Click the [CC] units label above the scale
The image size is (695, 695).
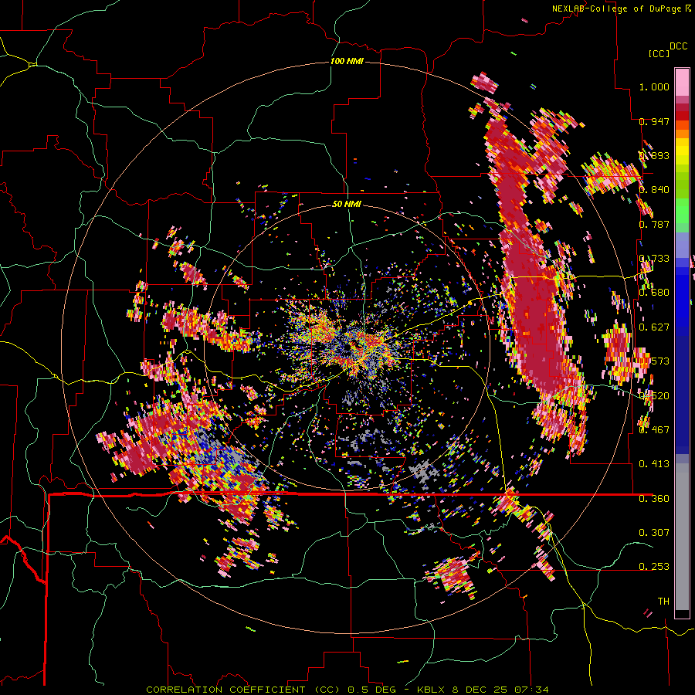pyautogui.click(x=659, y=53)
